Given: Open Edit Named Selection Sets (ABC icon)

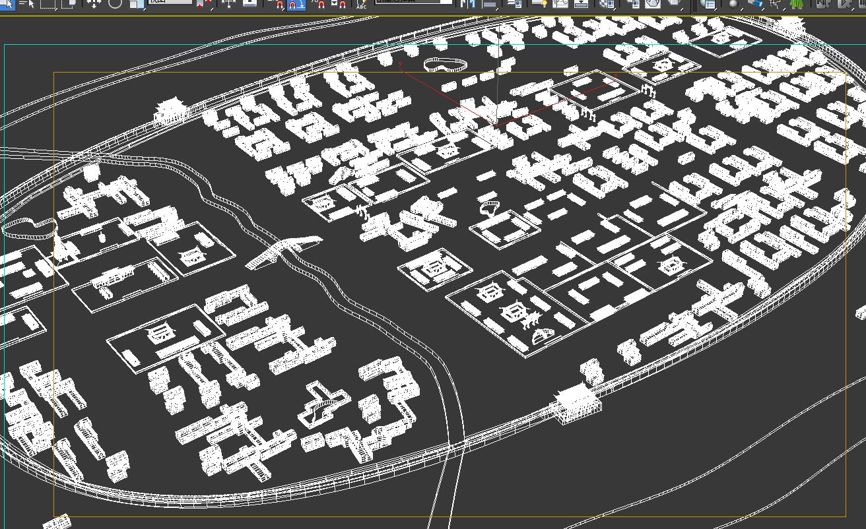Looking at the screenshot, I should pos(361,4).
